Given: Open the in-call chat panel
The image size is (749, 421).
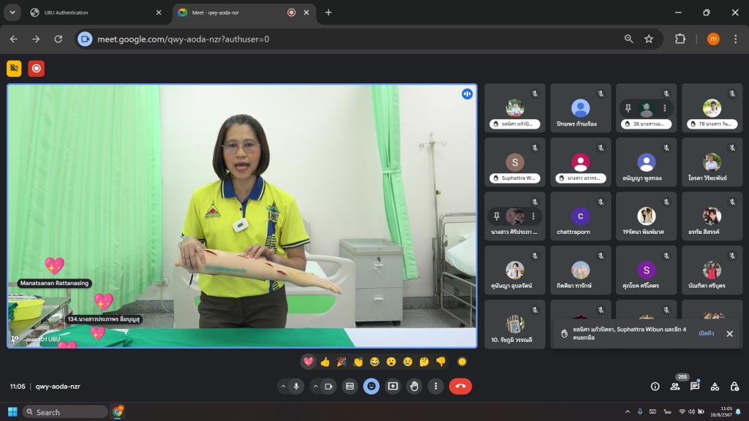Looking at the screenshot, I should click(695, 386).
